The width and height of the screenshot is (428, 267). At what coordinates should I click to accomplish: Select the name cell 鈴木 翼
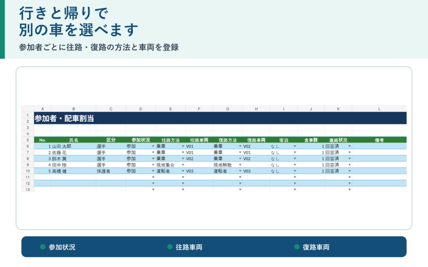(x=74, y=159)
